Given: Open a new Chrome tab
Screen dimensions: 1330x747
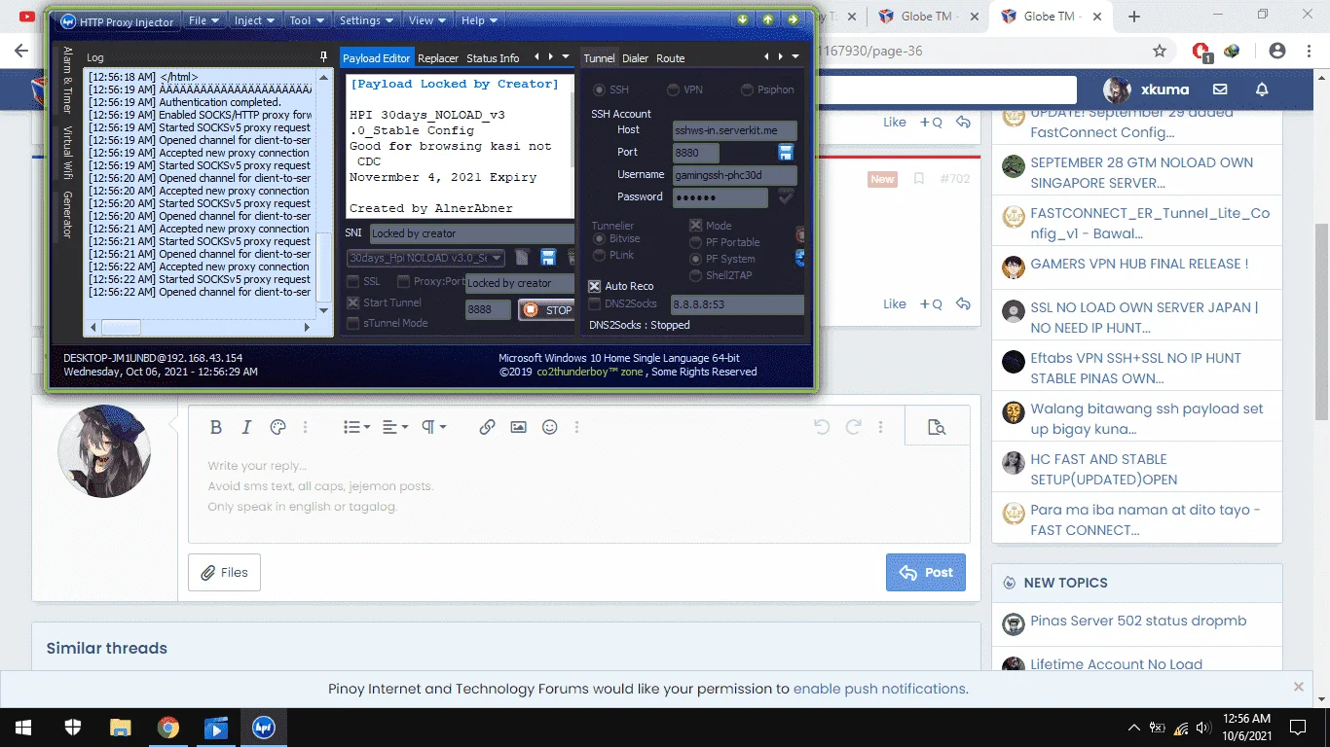Looking at the screenshot, I should click(1134, 17).
